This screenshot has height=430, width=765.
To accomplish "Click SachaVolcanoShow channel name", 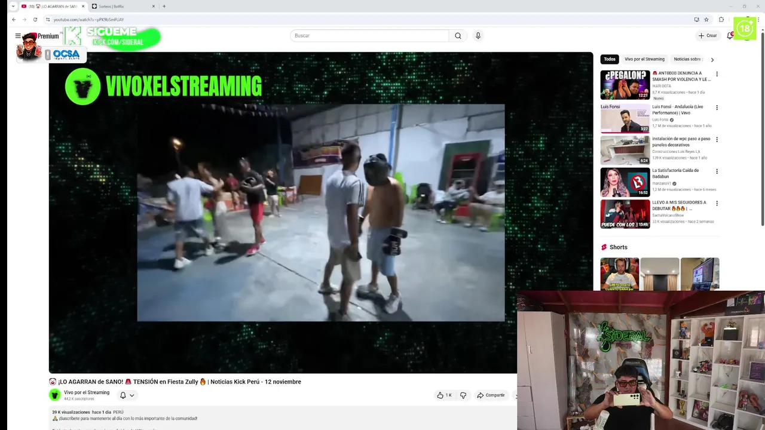I will pyautogui.click(x=669, y=215).
